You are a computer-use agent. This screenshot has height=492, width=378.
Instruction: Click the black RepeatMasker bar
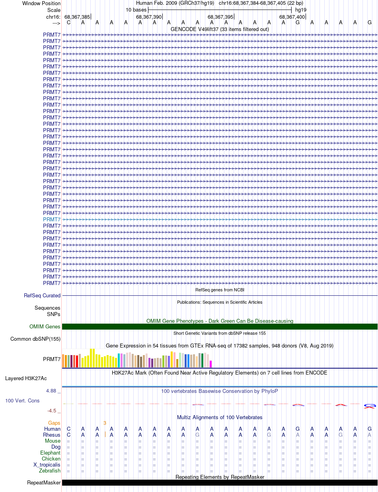(x=220, y=483)
